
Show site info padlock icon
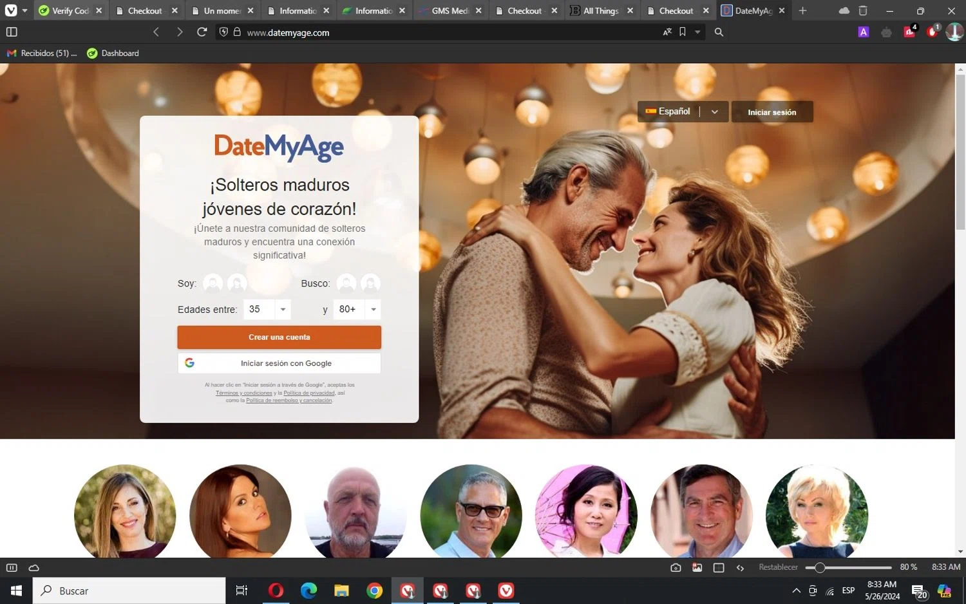tap(237, 32)
